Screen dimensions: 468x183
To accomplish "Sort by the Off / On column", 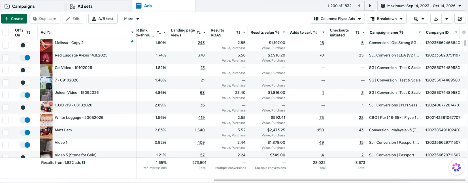I will (x=29, y=32).
